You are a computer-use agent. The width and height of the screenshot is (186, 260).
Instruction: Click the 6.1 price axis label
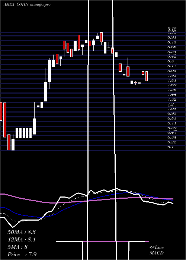[x=170, y=147]
